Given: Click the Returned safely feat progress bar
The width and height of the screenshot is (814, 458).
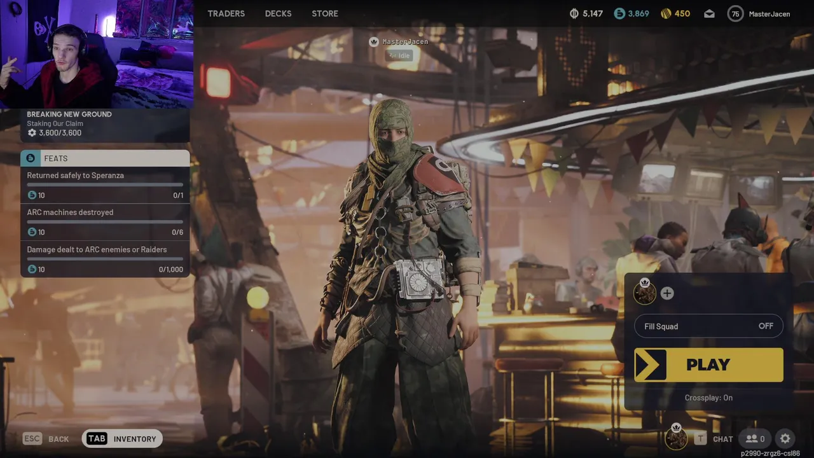Looking at the screenshot, I should pos(105,185).
